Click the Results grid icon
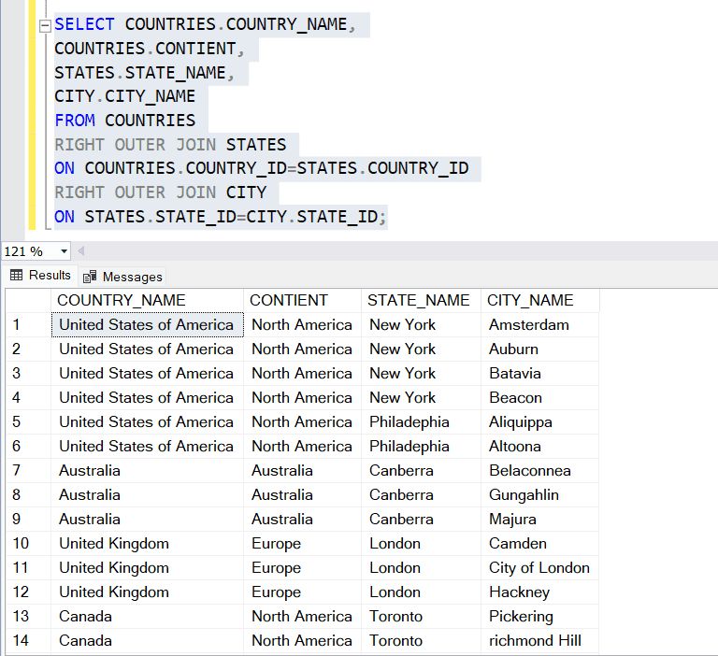Screen dimensions: 718x656 coord(16,275)
